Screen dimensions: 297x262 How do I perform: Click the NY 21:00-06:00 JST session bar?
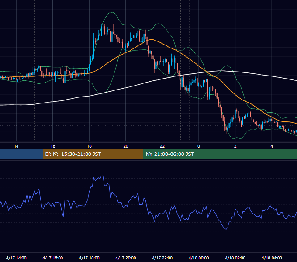click(220, 154)
